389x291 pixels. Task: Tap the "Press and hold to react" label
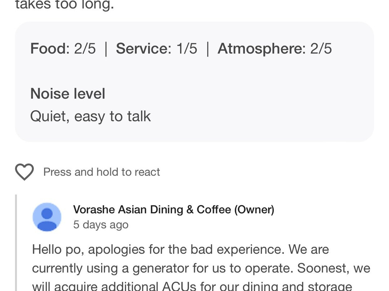pos(102,172)
